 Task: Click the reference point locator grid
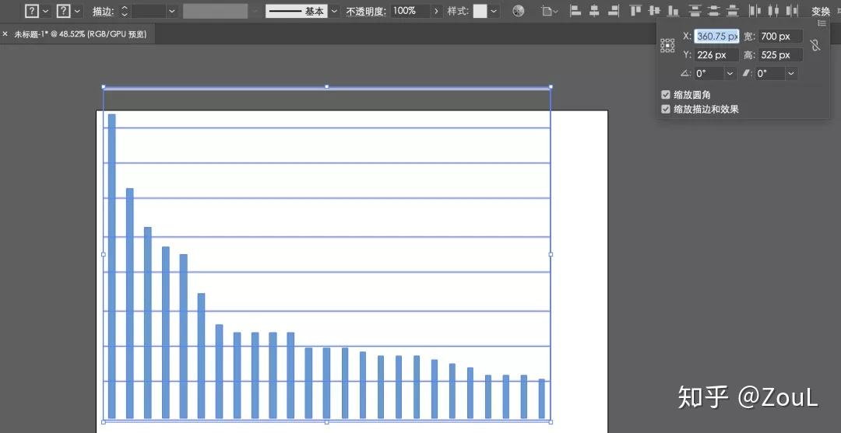coord(667,46)
